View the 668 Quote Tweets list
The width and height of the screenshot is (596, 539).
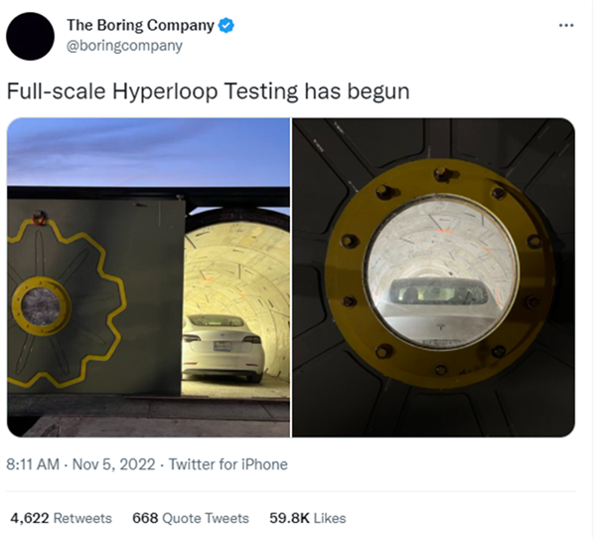coord(191,518)
